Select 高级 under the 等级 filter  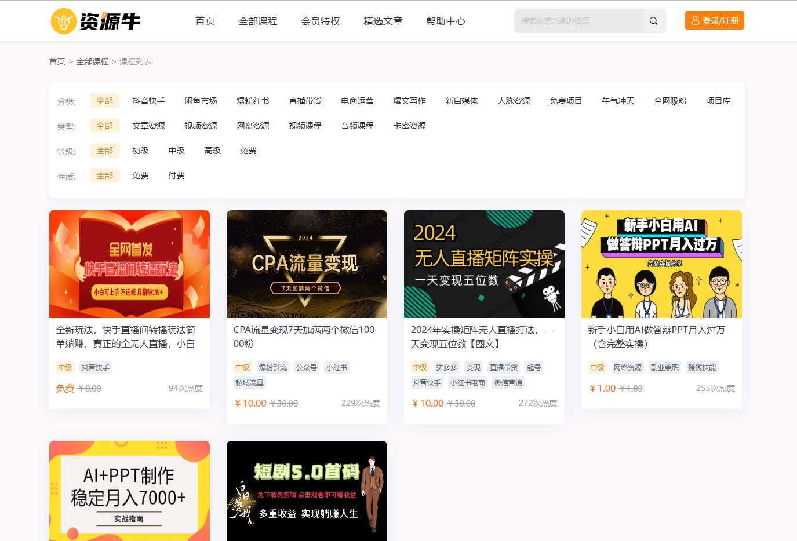(x=212, y=150)
